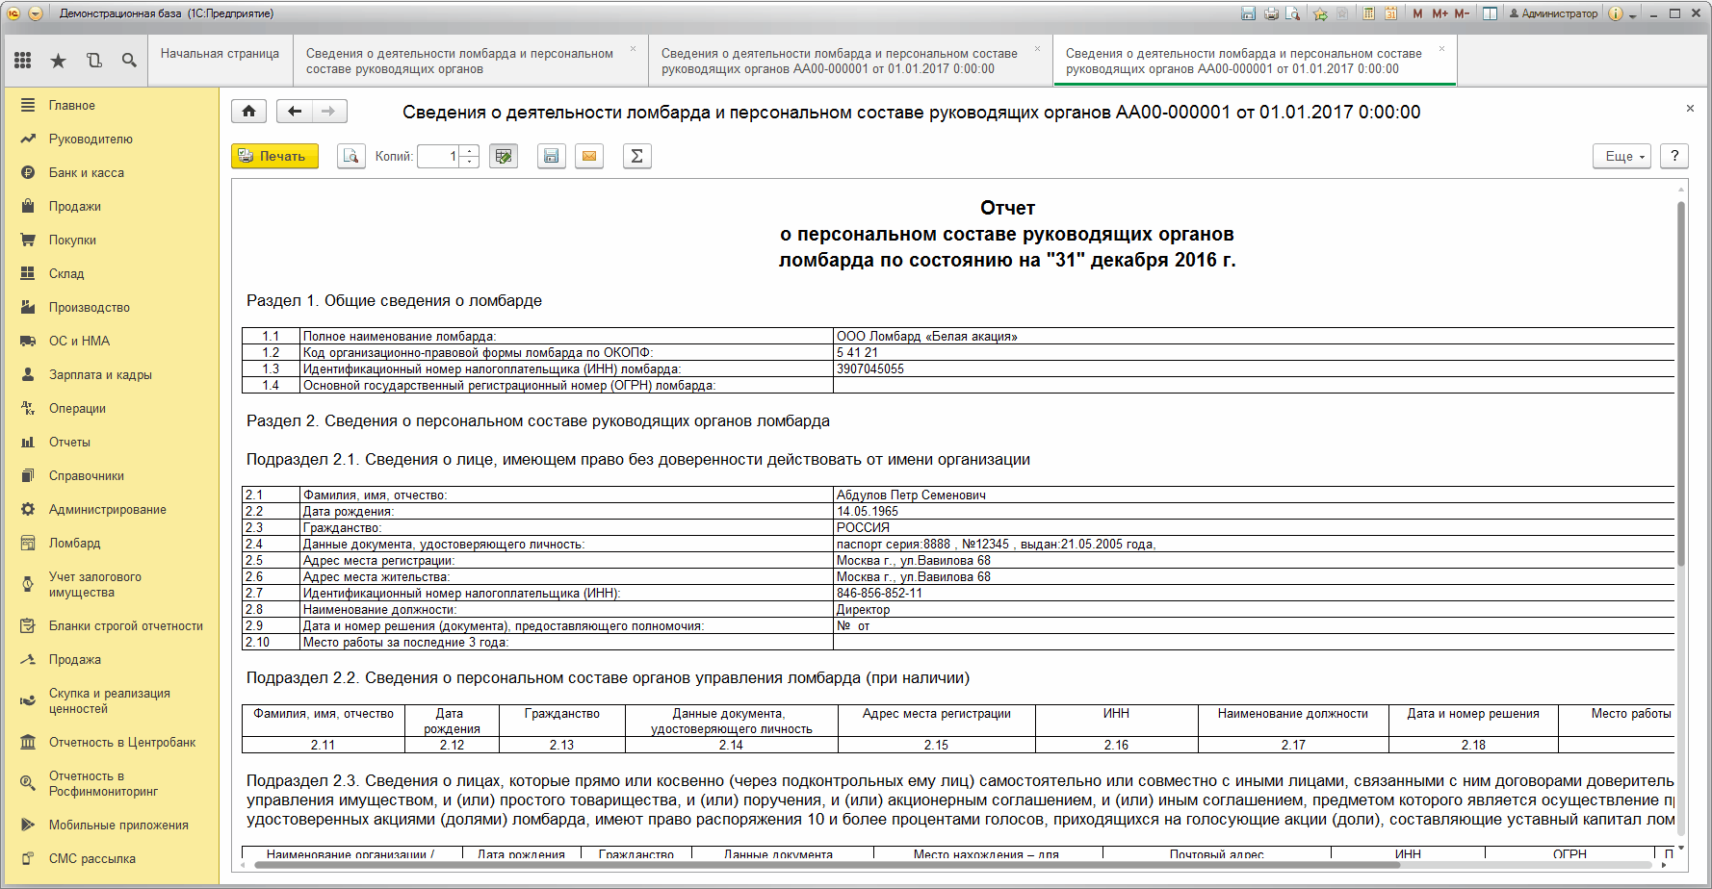1712x889 pixels.
Task: Toggle the edit mode button
Action: point(504,156)
